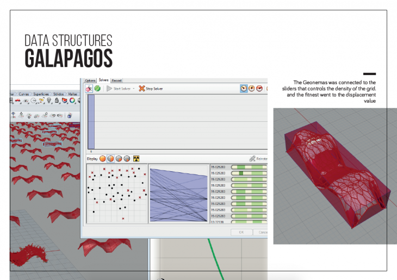The image size is (397, 280).
Task: Open the Curvas toolbar tab
Action: coord(24,94)
